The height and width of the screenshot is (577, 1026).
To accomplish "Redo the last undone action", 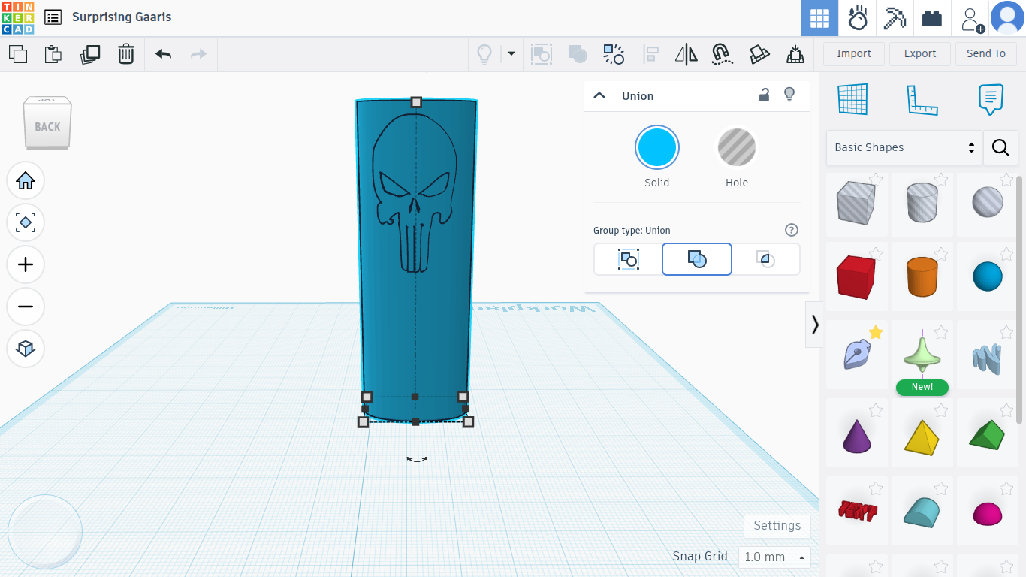I will (x=198, y=54).
